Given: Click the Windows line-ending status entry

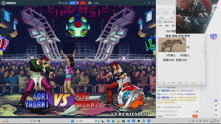Looking at the screenshot, I should (x=194, y=83).
